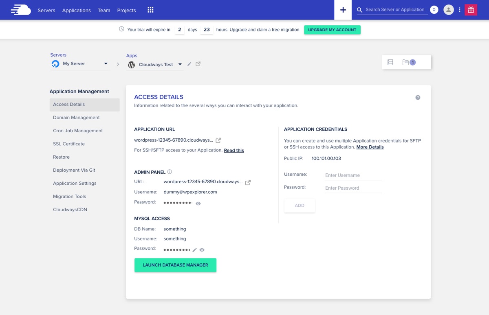Viewport: 489px width, 315px height.
Task: Open the Team menu
Action: coord(104,10)
